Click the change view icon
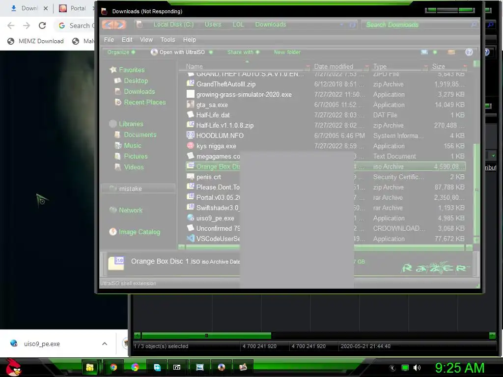Viewport: 503px width, 377px height. (424, 52)
